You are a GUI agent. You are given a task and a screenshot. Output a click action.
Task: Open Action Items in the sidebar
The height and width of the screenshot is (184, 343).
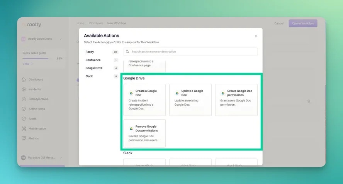click(x=37, y=109)
